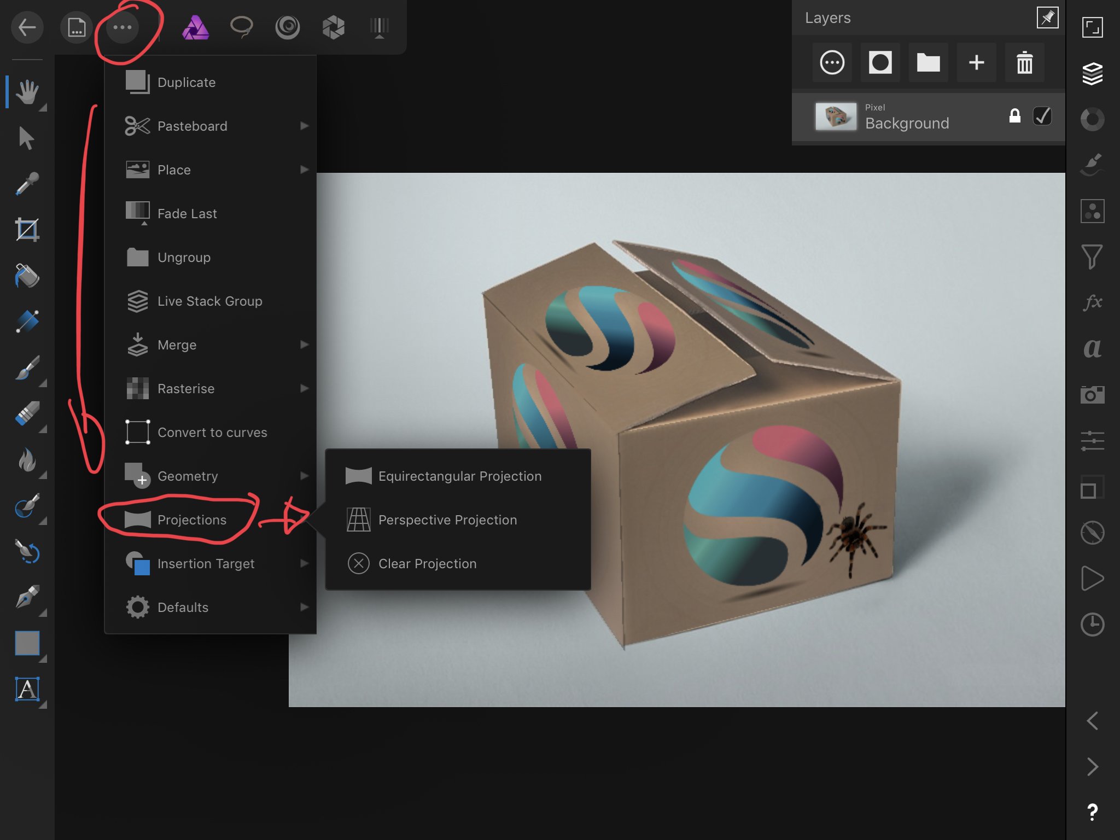This screenshot has height=840, width=1120.
Task: Switch to the Selections Persona lasso icon
Action: (x=241, y=27)
